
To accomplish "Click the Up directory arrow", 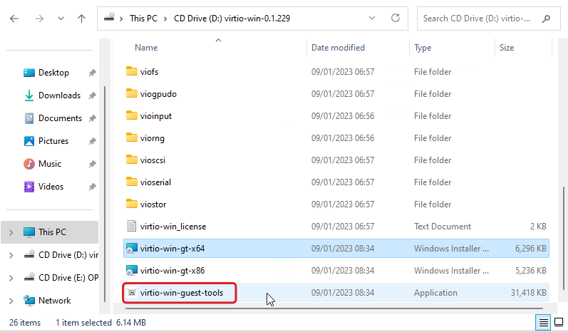I will pos(81,19).
